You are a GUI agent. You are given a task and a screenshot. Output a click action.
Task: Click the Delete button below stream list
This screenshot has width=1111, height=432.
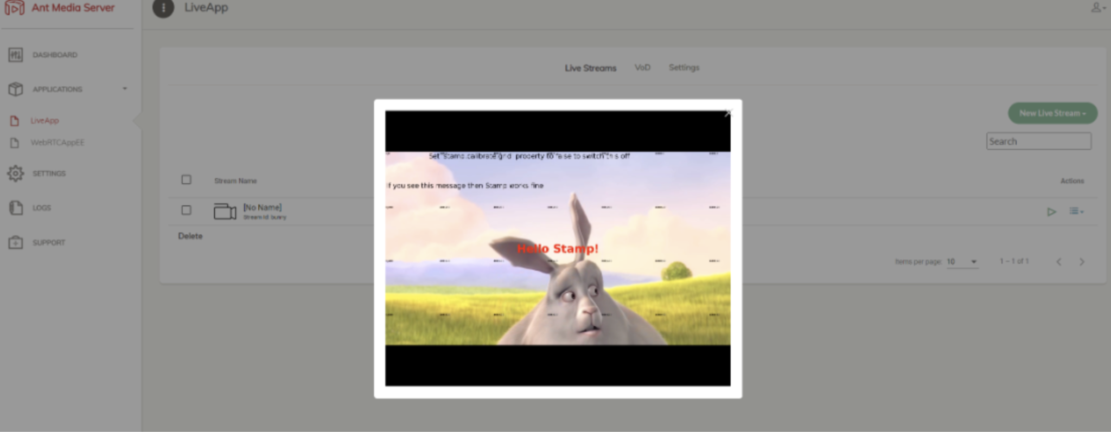pos(190,236)
